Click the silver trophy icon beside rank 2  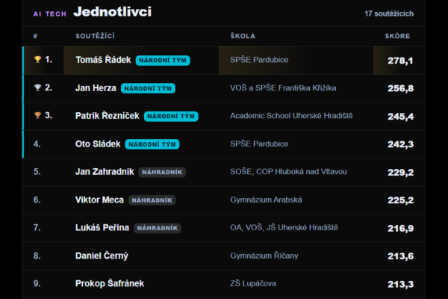point(37,87)
